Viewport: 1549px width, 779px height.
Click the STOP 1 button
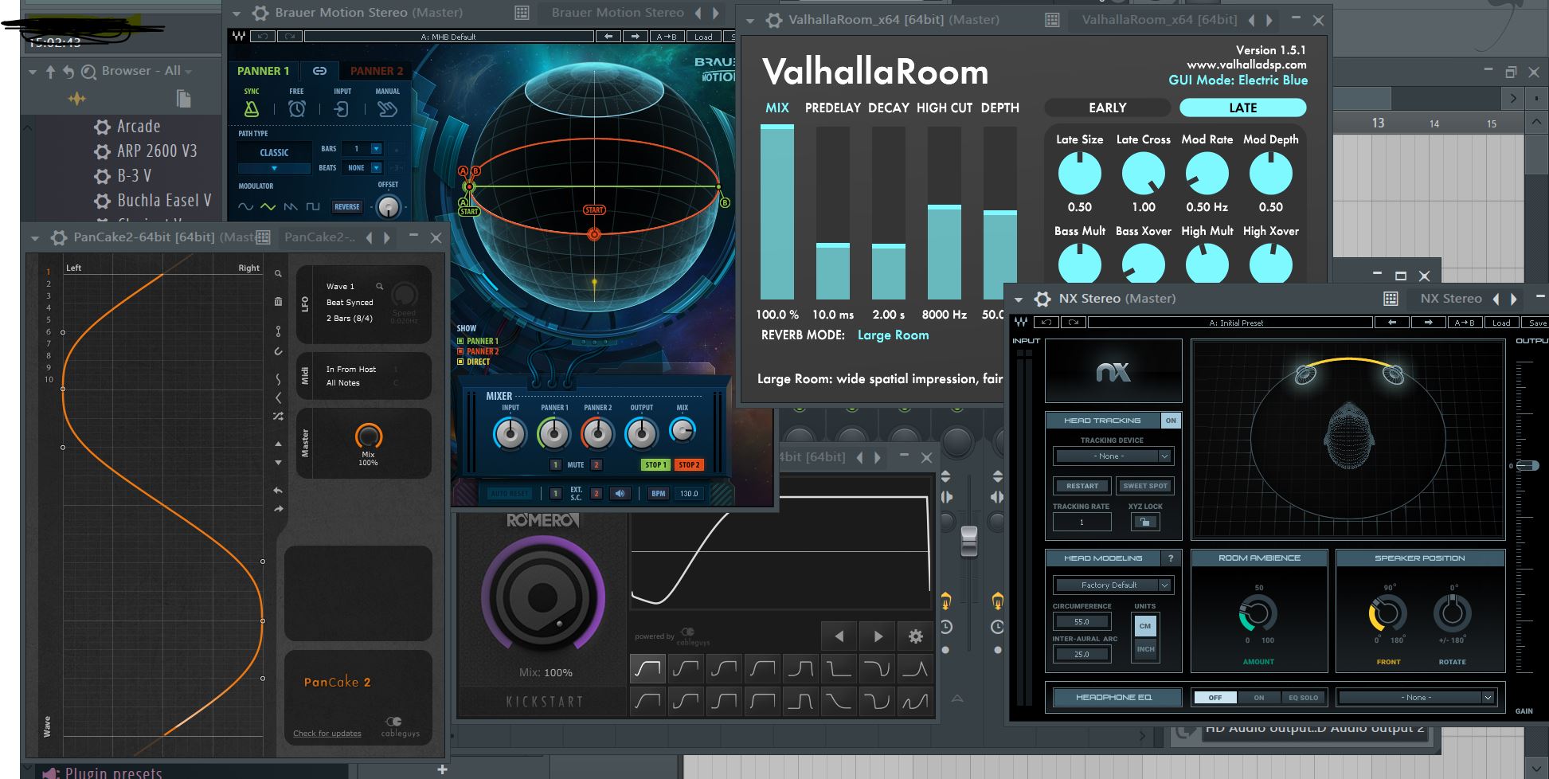point(655,464)
